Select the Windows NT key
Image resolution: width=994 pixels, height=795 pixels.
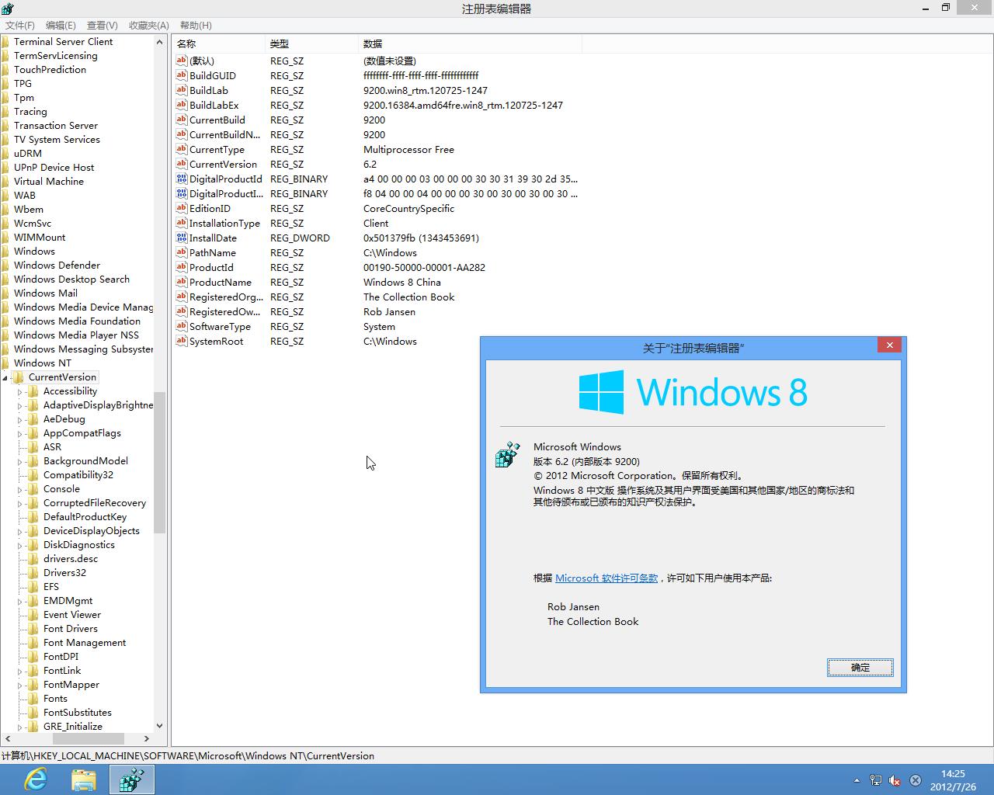point(43,363)
